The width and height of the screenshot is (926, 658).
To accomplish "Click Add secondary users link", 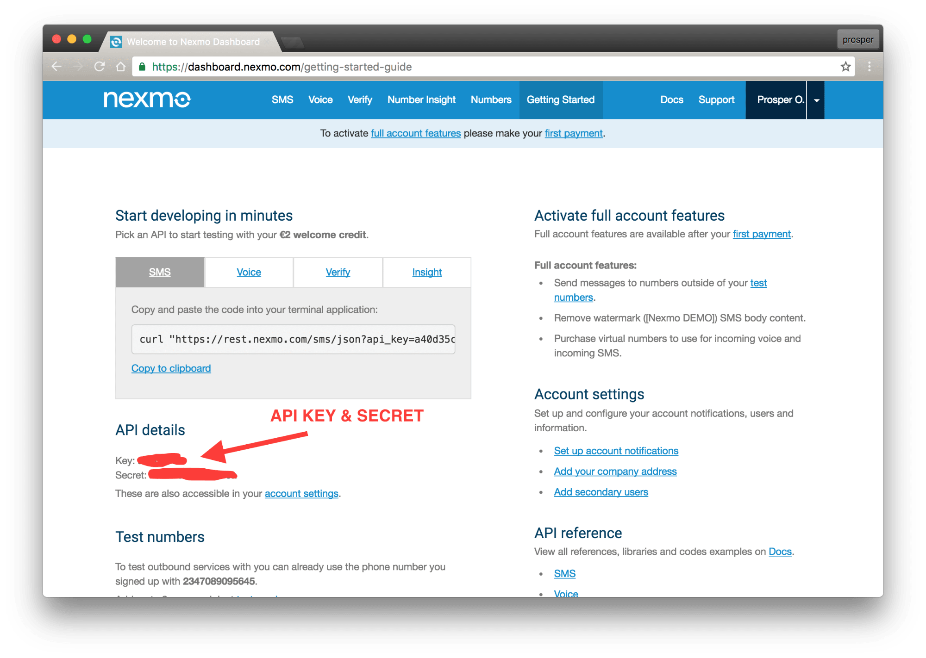I will click(x=601, y=492).
